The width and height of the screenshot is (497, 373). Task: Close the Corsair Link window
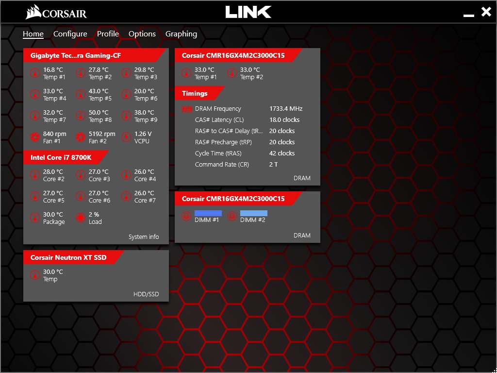pyautogui.click(x=486, y=12)
